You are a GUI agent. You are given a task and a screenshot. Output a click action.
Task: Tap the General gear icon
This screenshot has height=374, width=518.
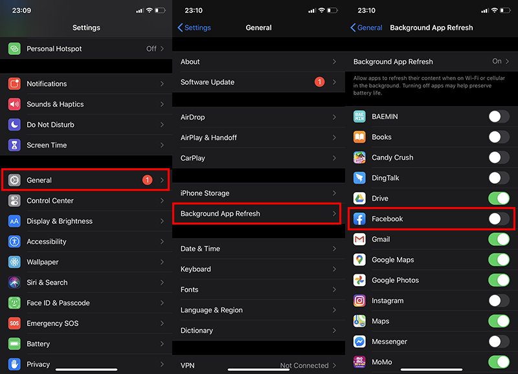15,180
